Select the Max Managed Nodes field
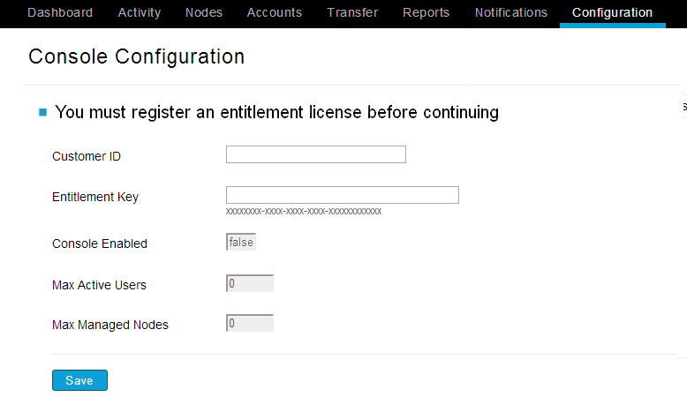687x412 pixels. [x=250, y=323]
